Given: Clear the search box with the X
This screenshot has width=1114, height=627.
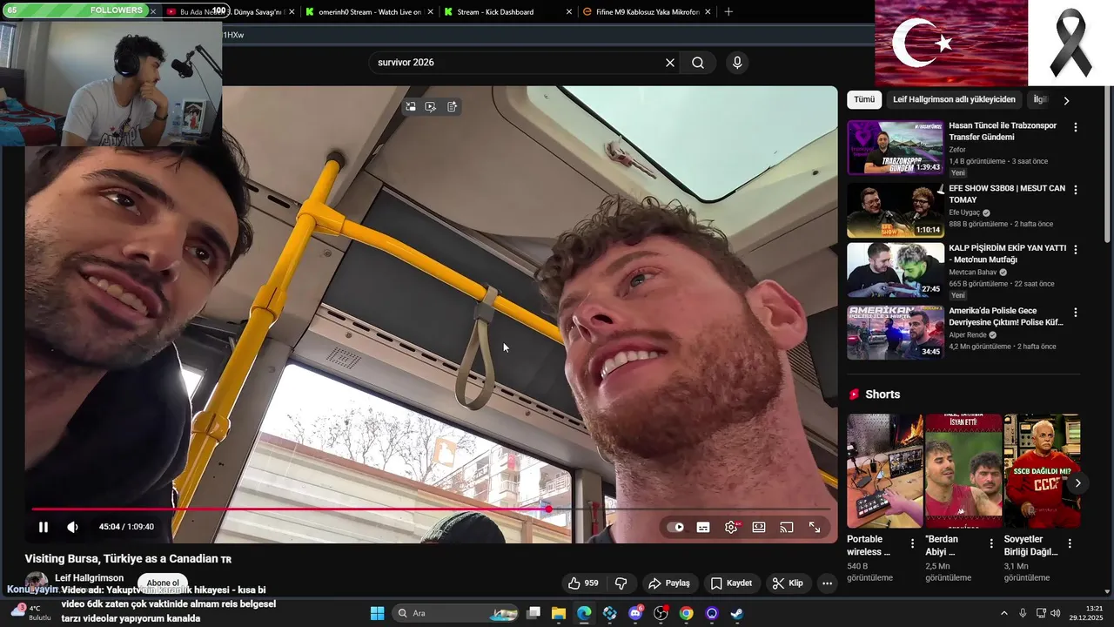Looking at the screenshot, I should click(x=670, y=63).
